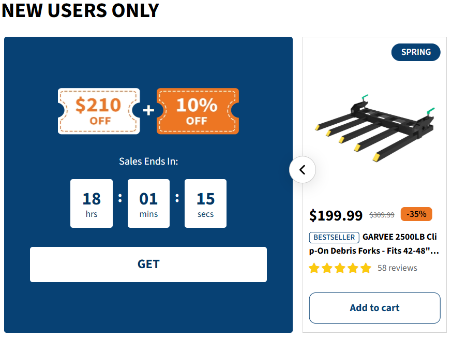Click the 10% OFF orange coupon ticket
Screen dimensions: 452x337
197,111
